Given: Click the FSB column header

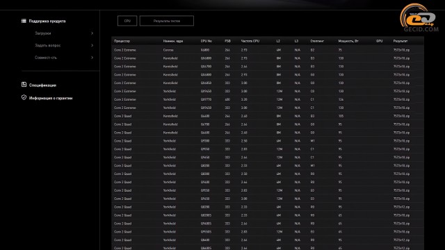Looking at the screenshot, I should pos(227,41).
